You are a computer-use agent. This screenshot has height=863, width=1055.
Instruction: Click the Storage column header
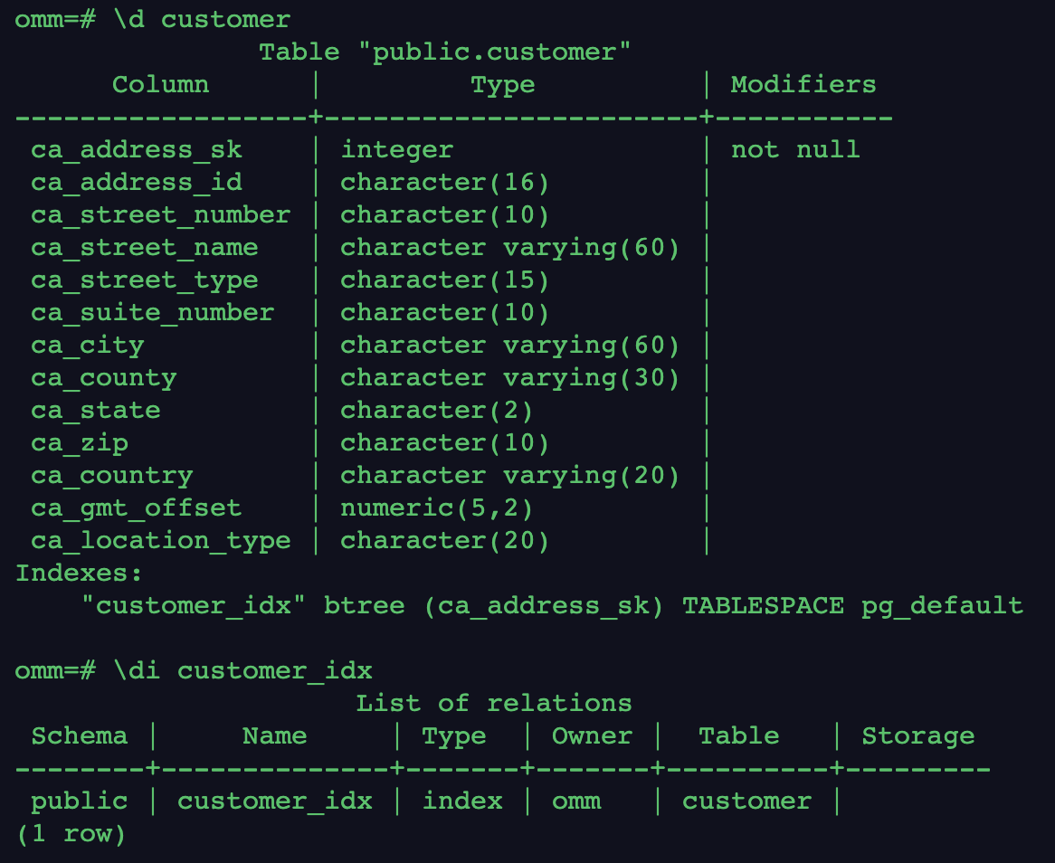917,736
